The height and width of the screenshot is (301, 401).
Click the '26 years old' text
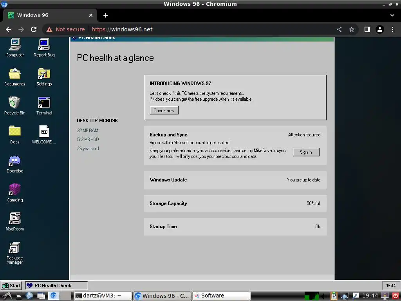click(88, 149)
